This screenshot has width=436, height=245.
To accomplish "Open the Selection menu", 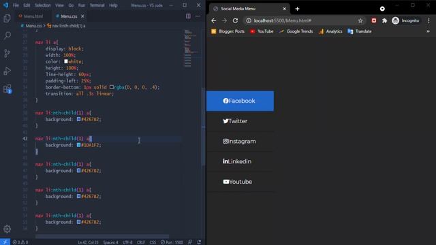I will pos(42,5).
